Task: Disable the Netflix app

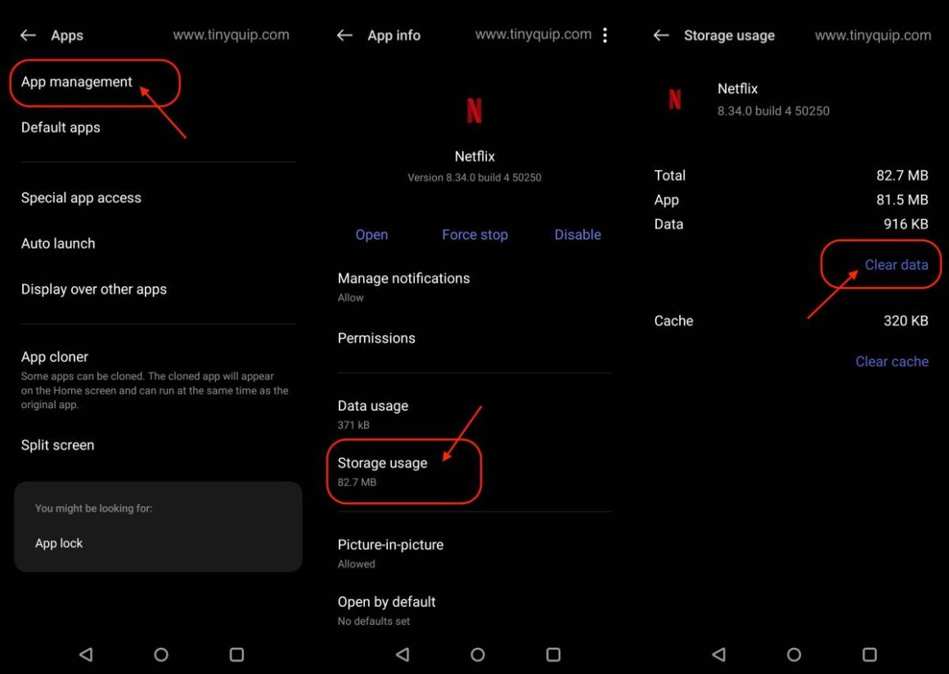Action: pyautogui.click(x=578, y=235)
